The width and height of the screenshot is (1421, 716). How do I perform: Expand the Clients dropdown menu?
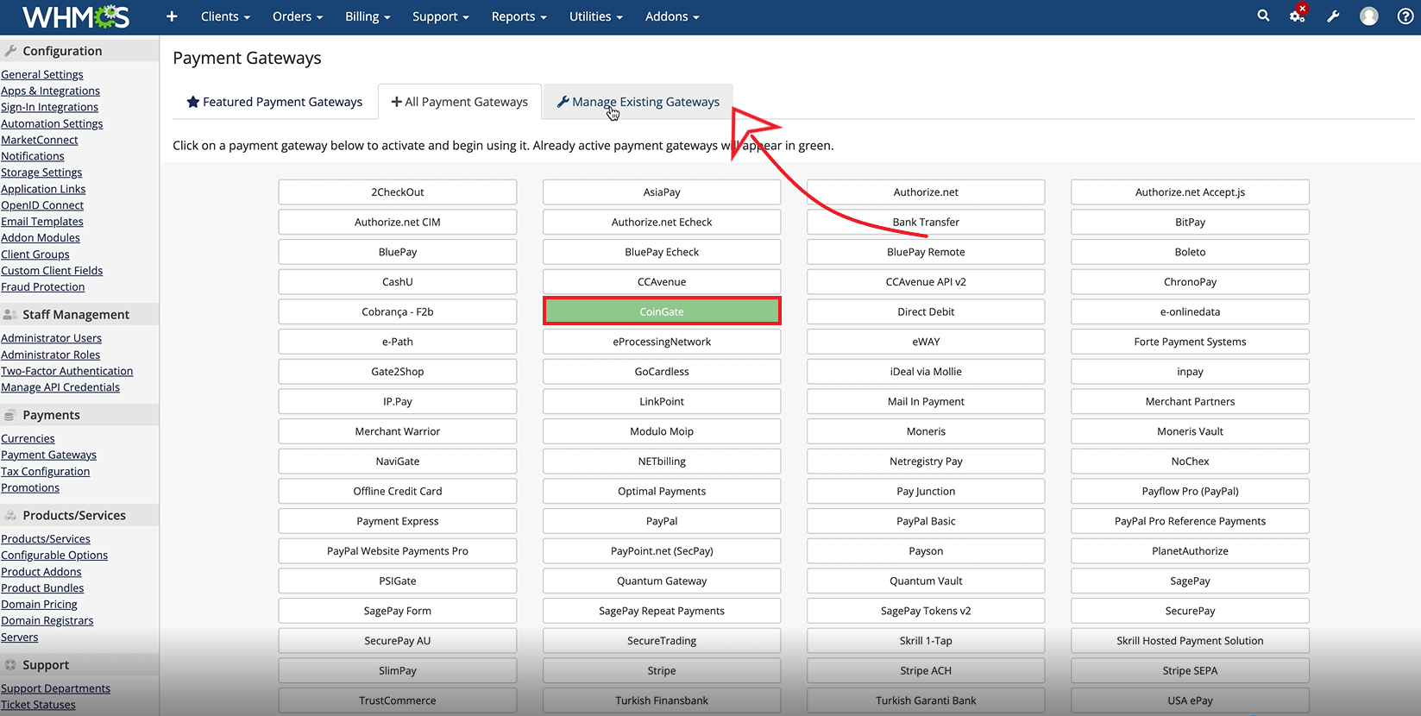coord(225,16)
